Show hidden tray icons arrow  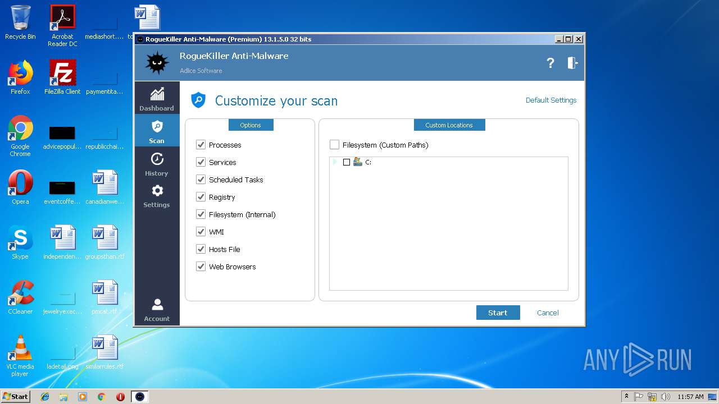tap(626, 397)
